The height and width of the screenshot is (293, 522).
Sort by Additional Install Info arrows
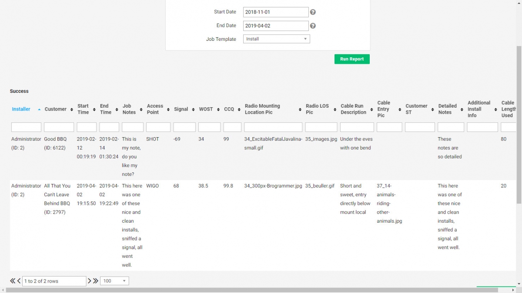(x=496, y=109)
